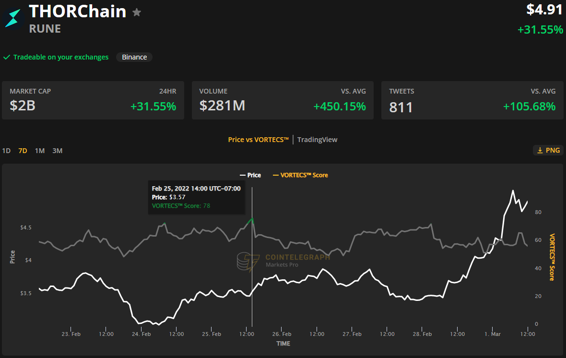This screenshot has width=566, height=358.
Task: Click the Tradeable on your exchanges text
Action: pos(61,57)
